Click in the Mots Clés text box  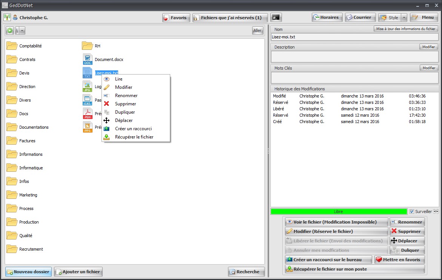point(354,78)
